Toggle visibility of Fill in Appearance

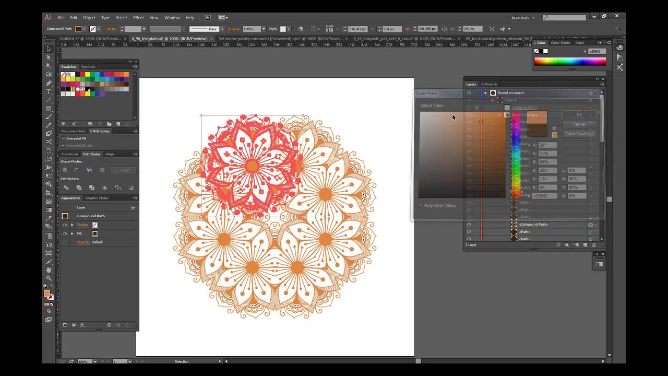coord(65,233)
